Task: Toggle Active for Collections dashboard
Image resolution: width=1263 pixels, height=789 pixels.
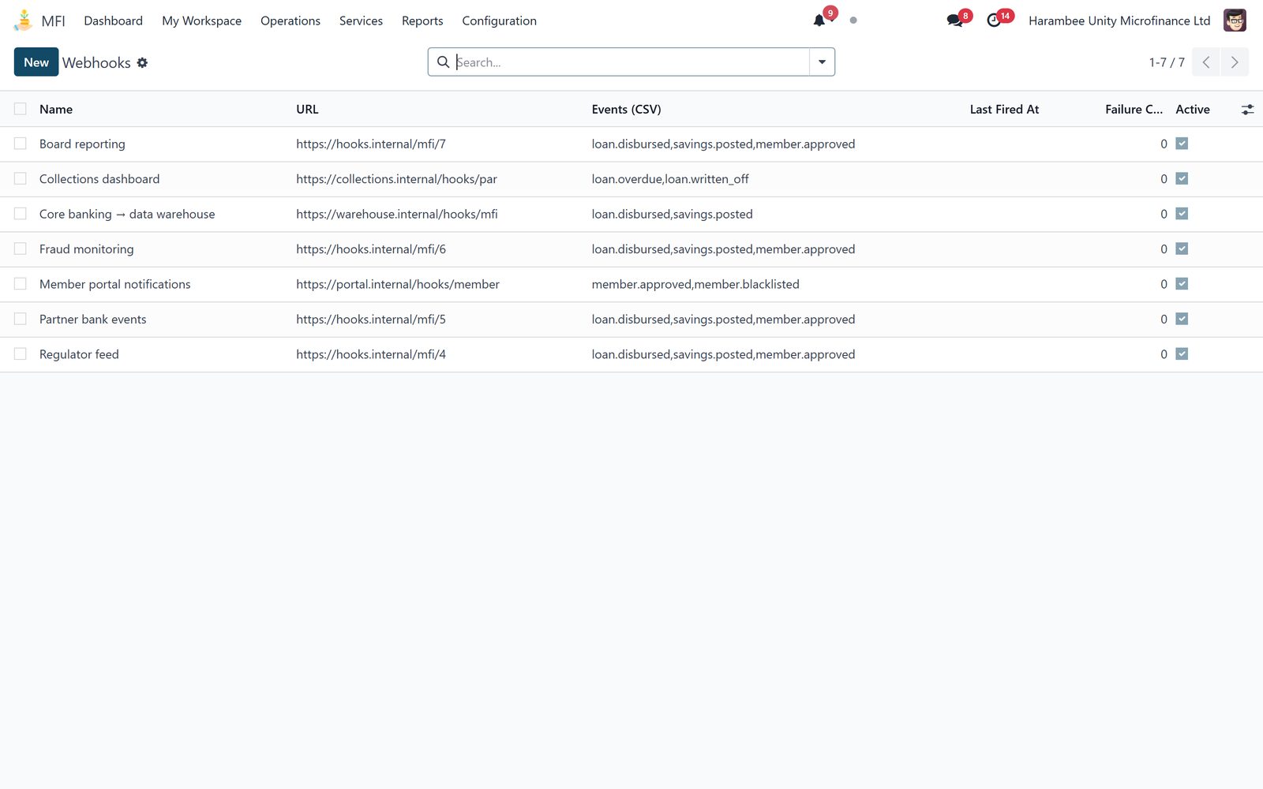Action: point(1182,179)
